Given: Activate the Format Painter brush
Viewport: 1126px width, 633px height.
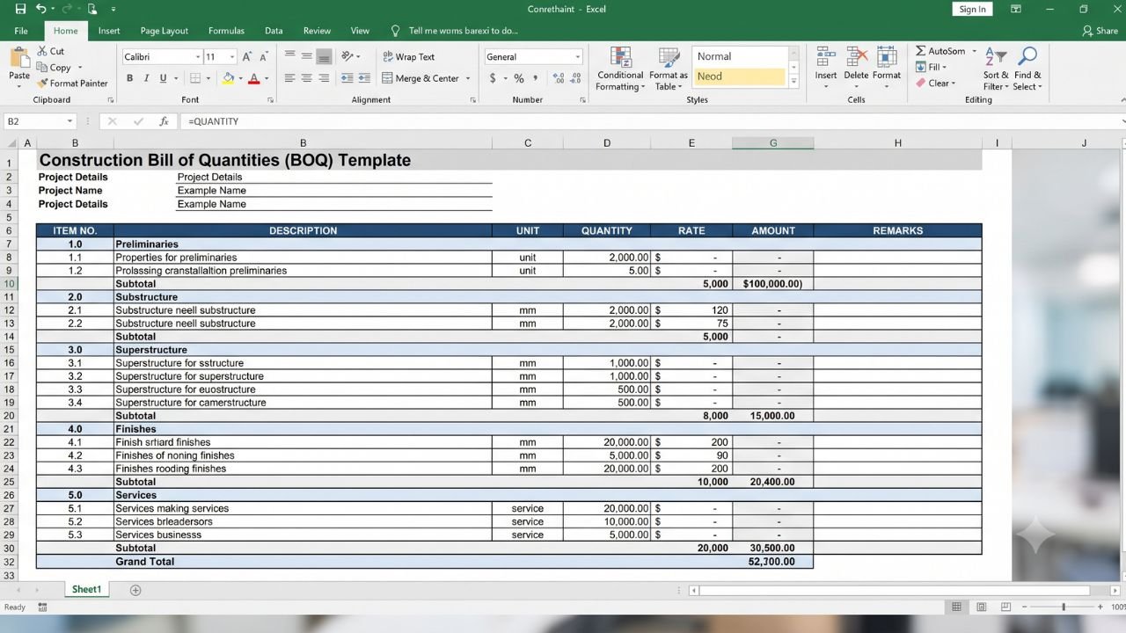Looking at the screenshot, I should [41, 83].
